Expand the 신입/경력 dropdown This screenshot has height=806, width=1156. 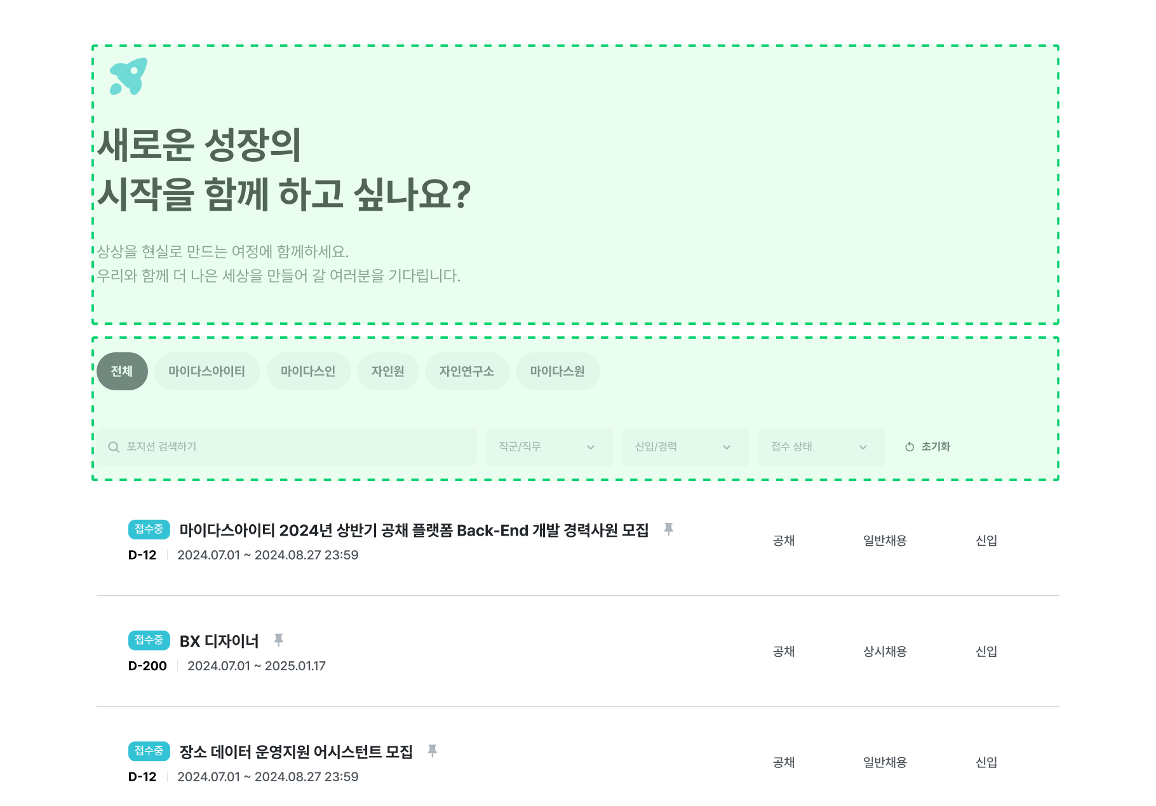[x=685, y=447]
